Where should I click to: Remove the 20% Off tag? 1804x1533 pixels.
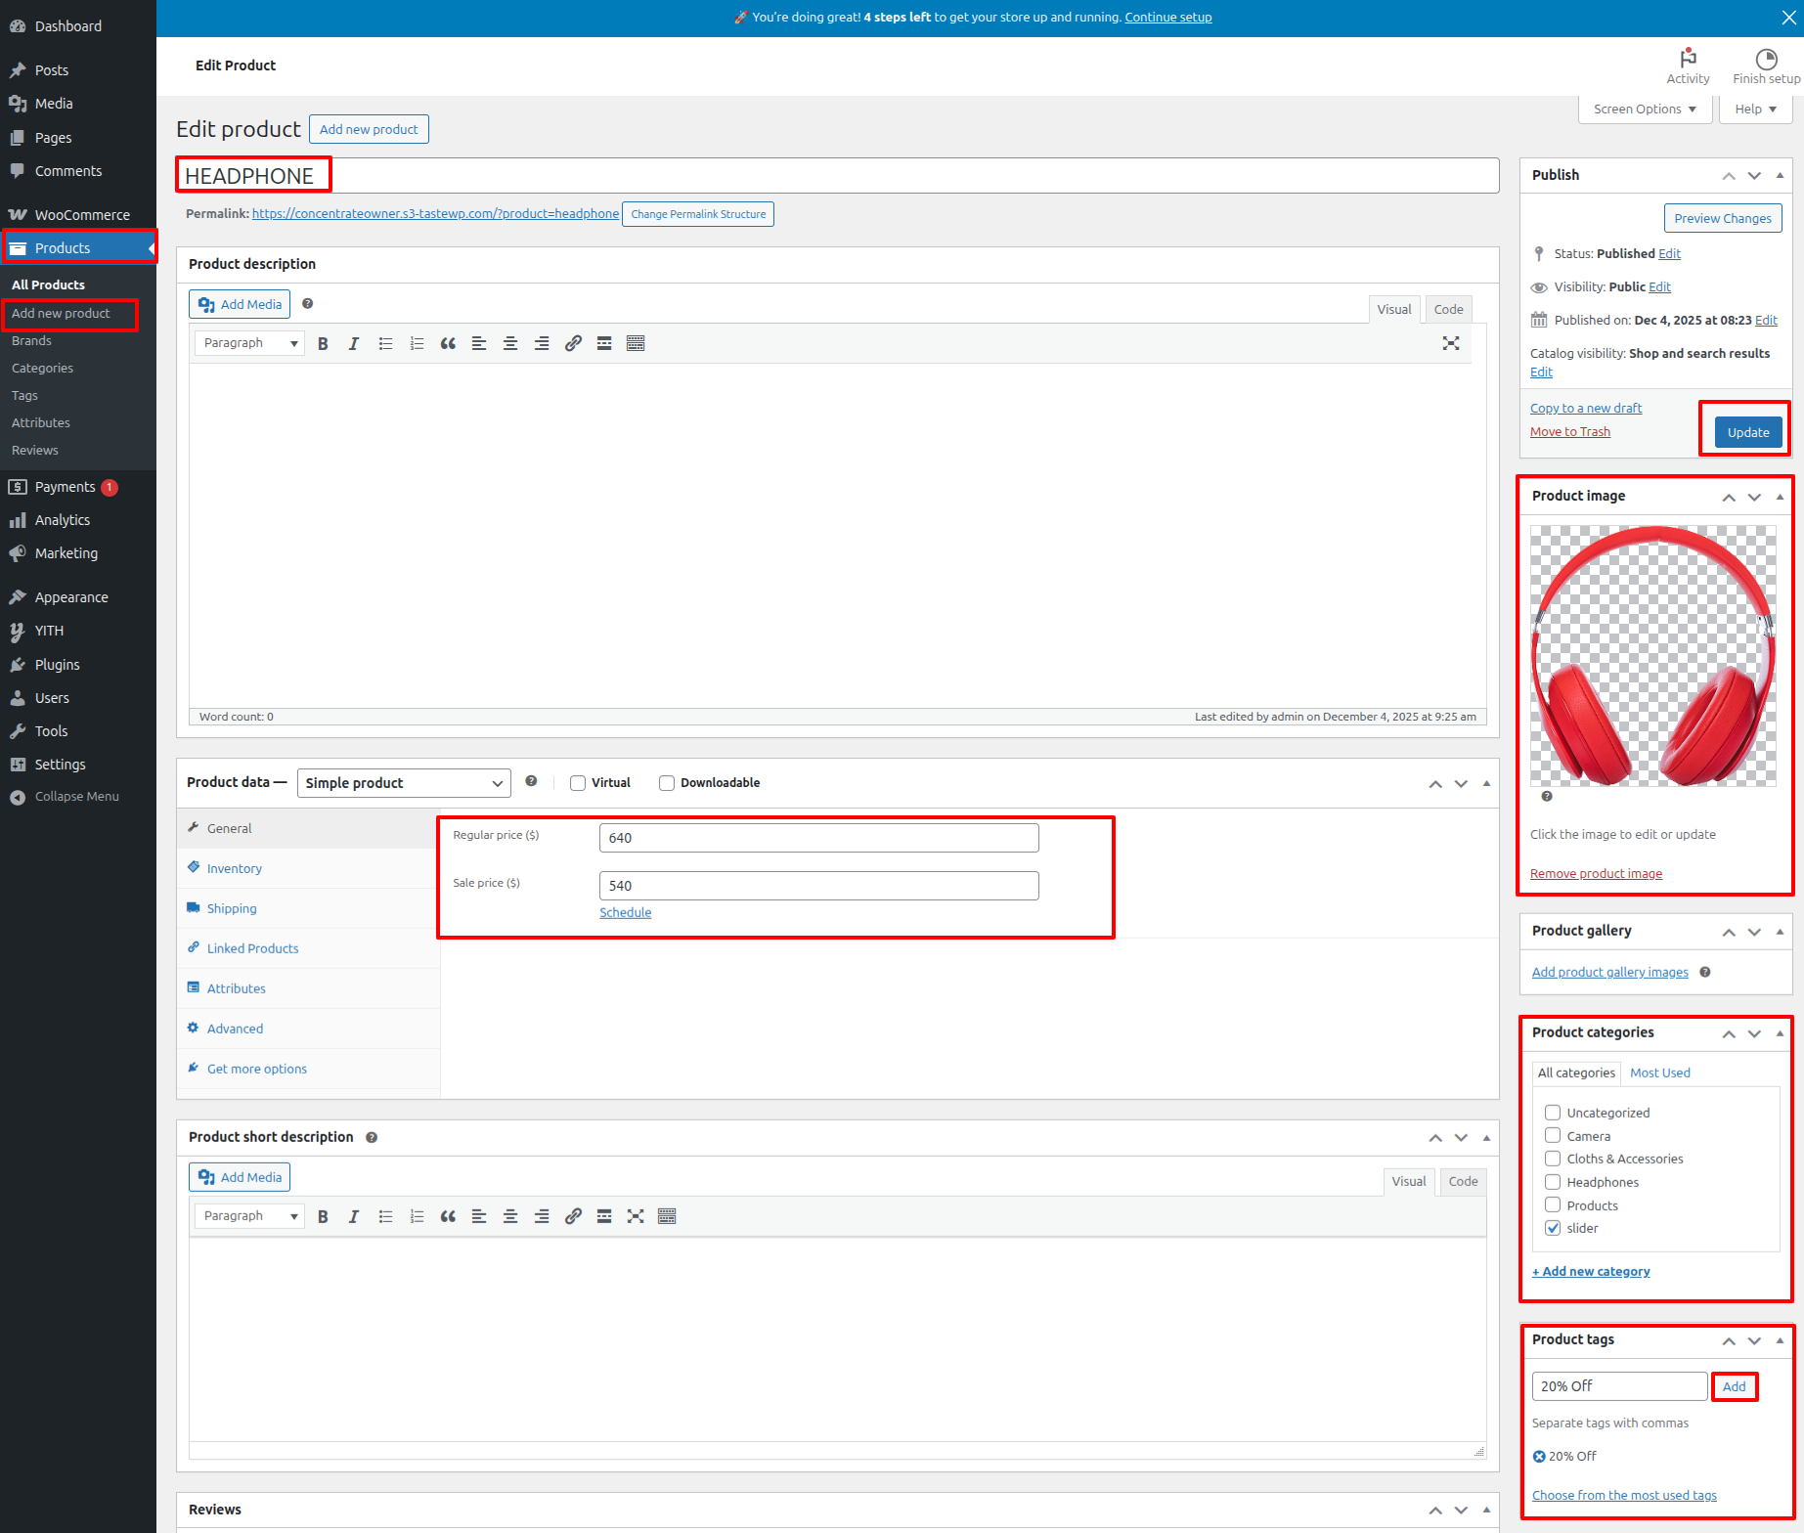tap(1539, 1457)
